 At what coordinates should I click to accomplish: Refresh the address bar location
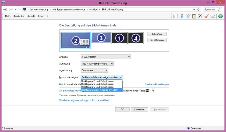pos(199,9)
